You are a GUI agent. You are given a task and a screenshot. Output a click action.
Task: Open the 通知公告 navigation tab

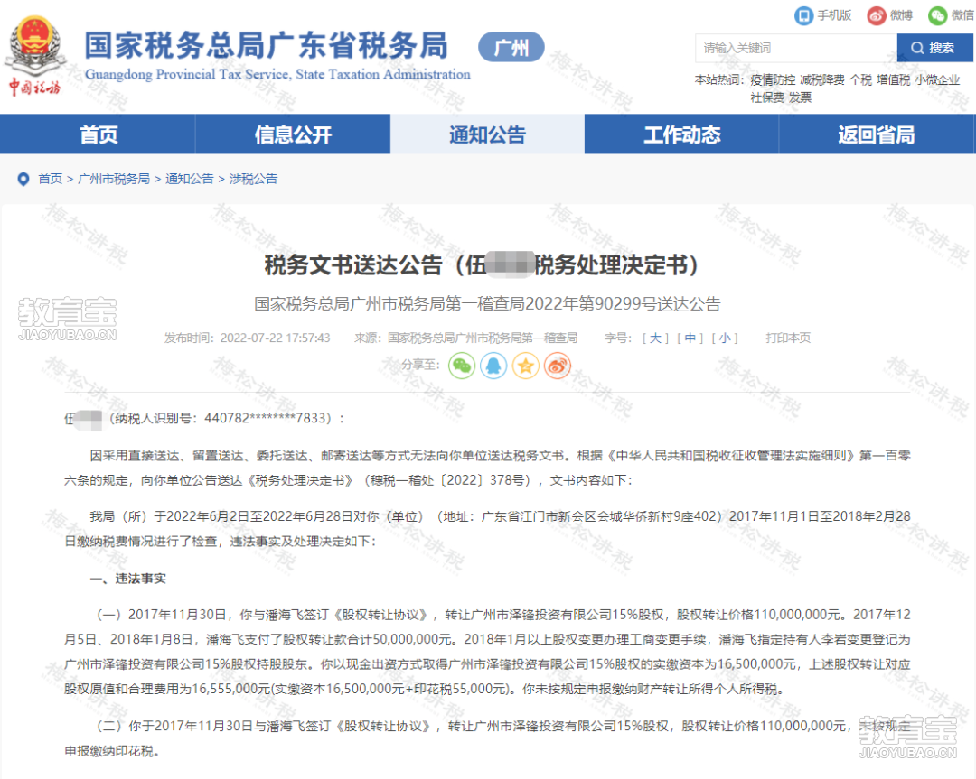click(x=487, y=134)
